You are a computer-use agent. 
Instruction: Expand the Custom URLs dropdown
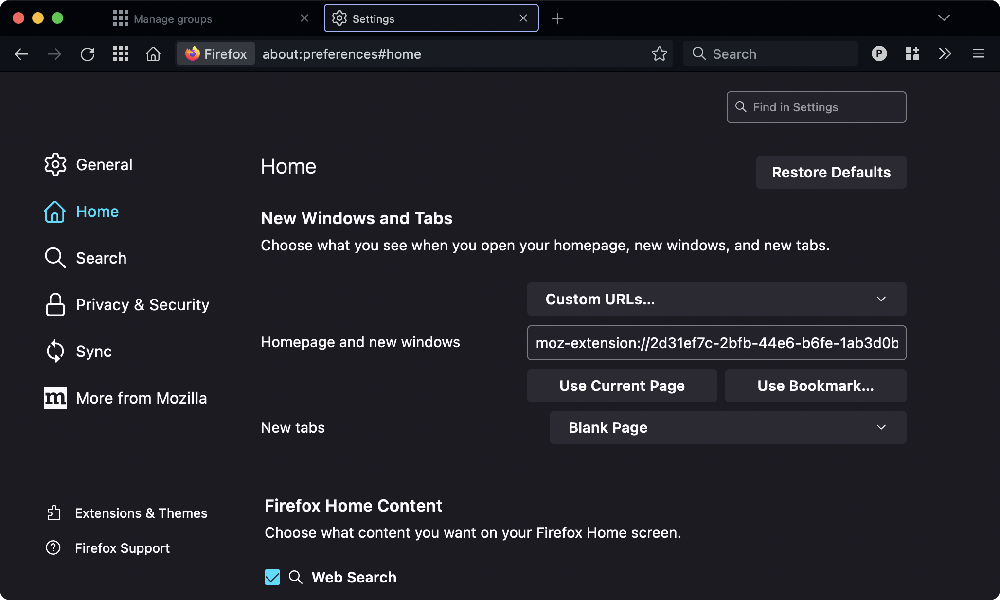tap(716, 299)
